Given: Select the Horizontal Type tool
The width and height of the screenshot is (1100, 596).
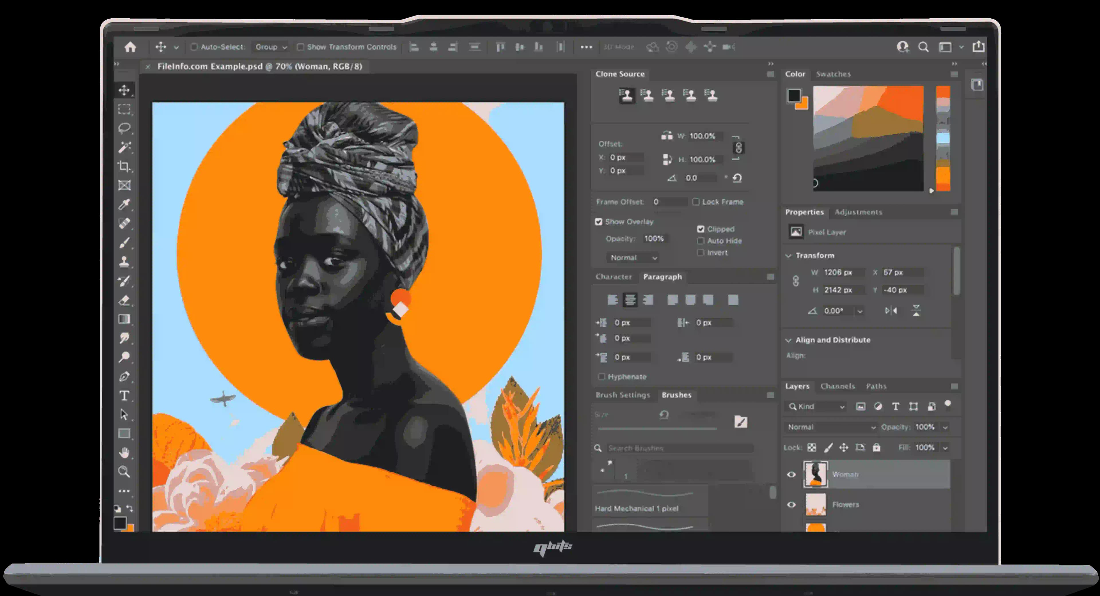Looking at the screenshot, I should (124, 396).
